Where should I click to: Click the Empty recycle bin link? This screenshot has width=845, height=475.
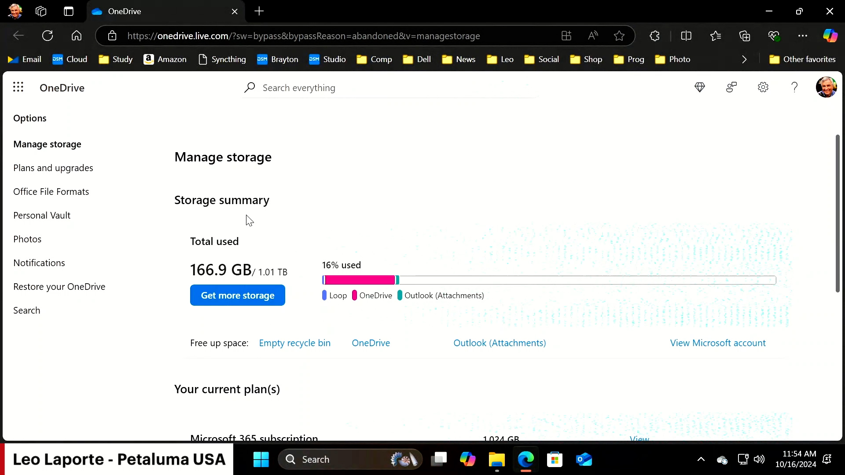pyautogui.click(x=294, y=343)
